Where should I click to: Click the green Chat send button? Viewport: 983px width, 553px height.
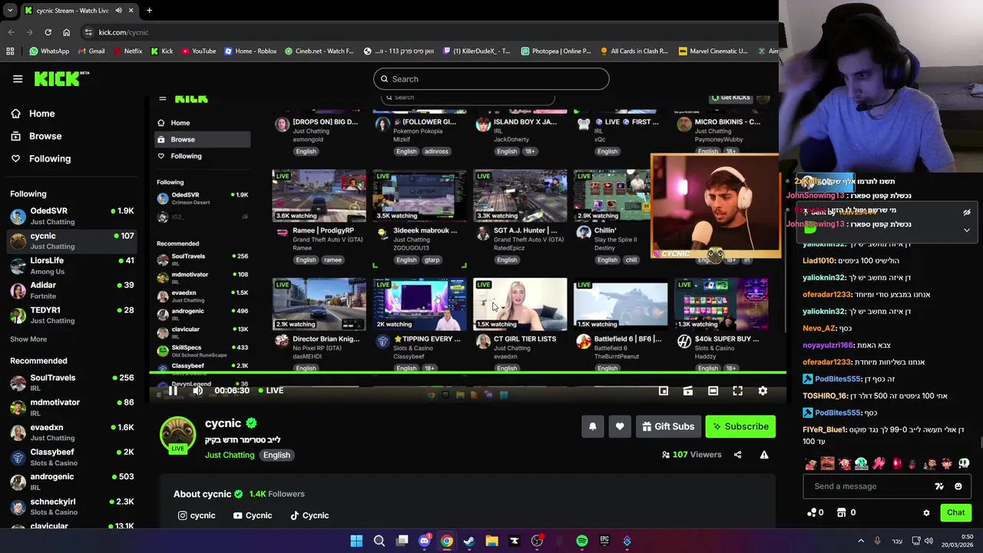tap(955, 512)
